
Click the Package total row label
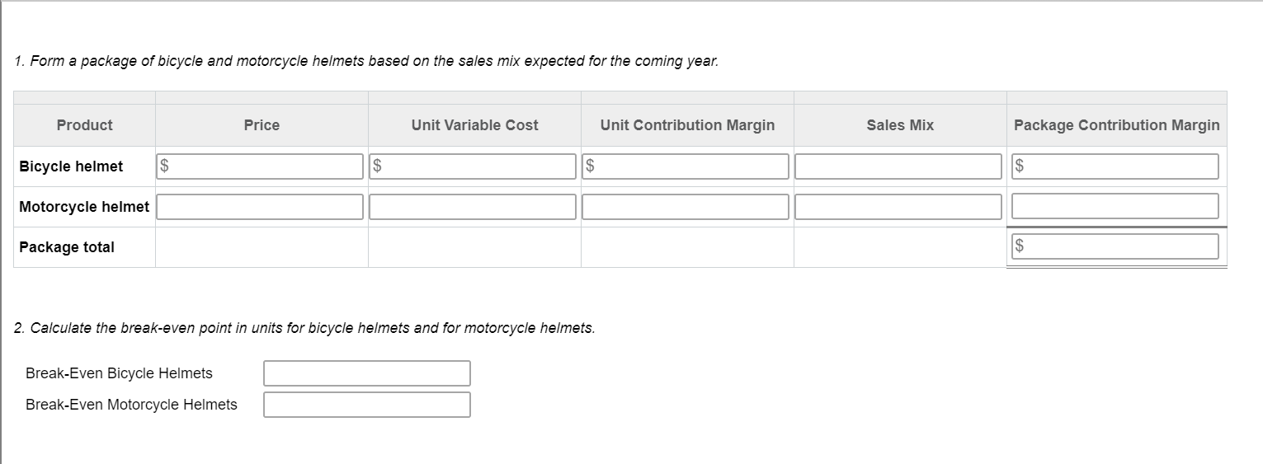coord(67,247)
